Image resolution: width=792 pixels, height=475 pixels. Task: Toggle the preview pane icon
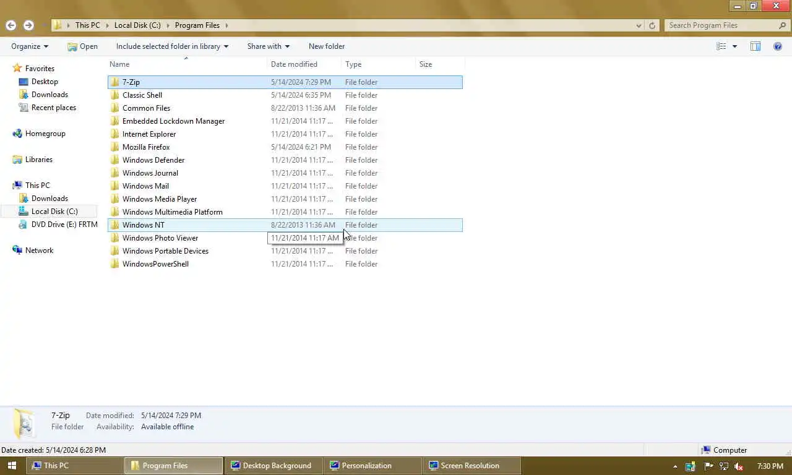point(755,46)
